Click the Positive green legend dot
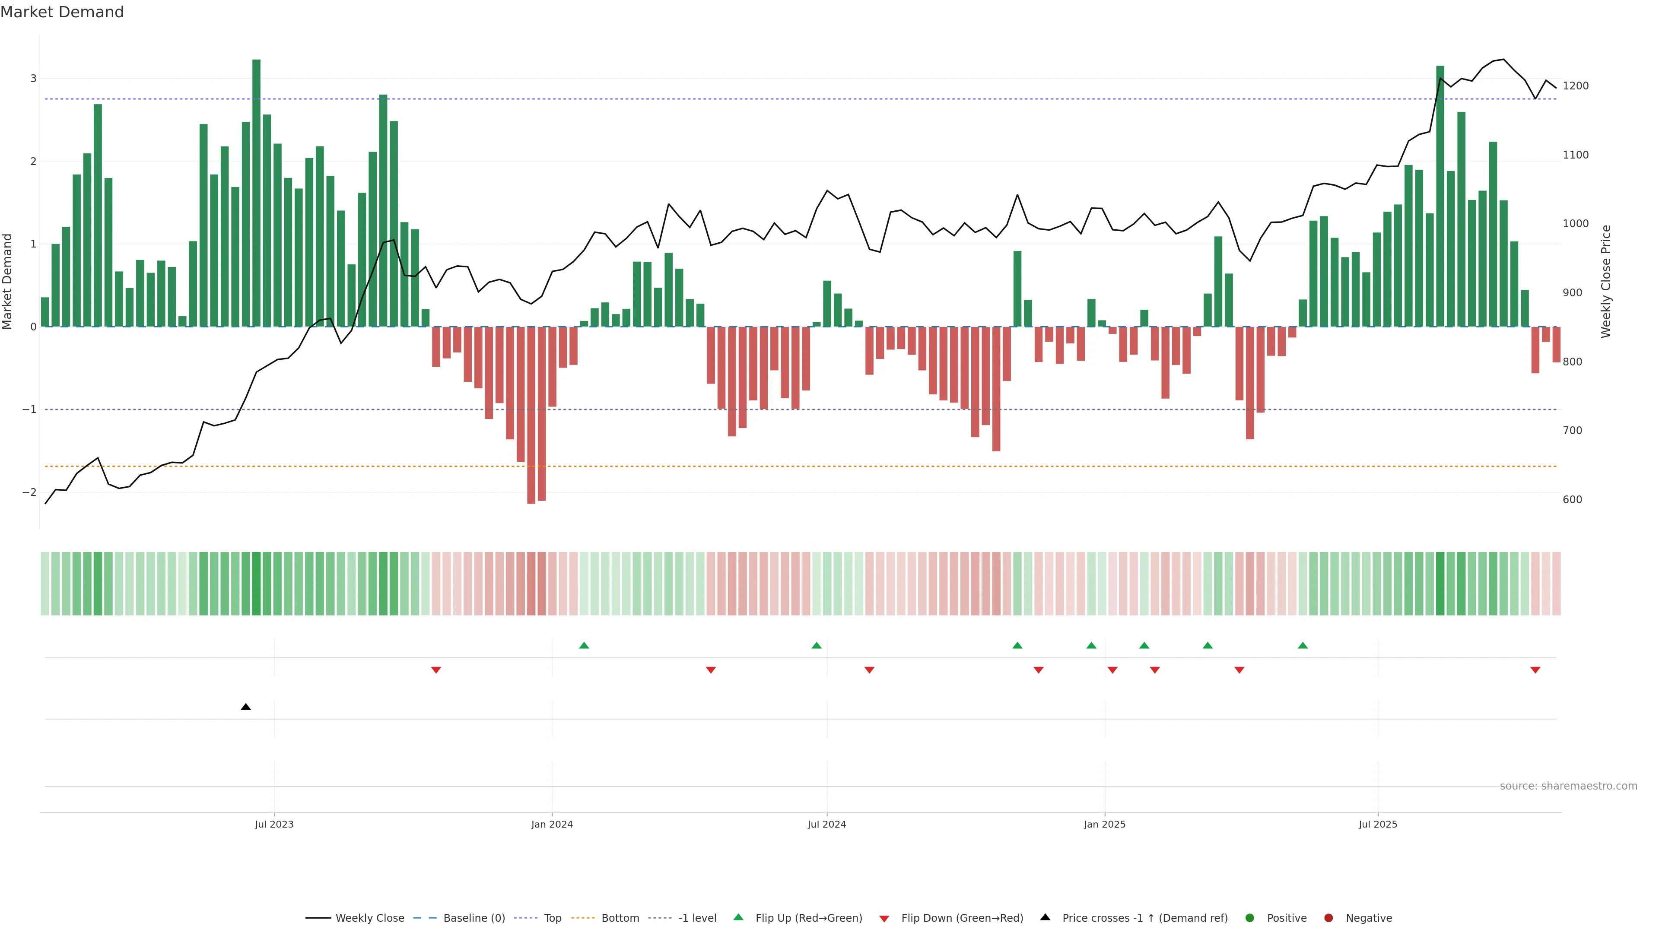This screenshot has height=933, width=1659. [1250, 918]
